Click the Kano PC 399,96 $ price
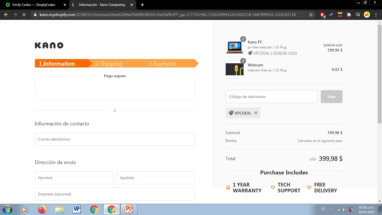Screen dimensions: 382x215 point(335,50)
